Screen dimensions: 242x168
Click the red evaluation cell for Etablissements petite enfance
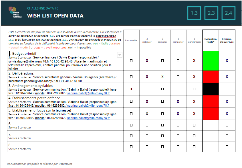click(211, 101)
